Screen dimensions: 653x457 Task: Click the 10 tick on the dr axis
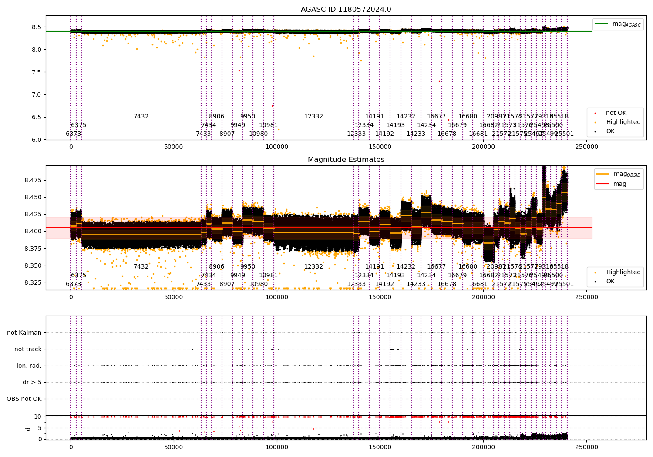[38, 417]
